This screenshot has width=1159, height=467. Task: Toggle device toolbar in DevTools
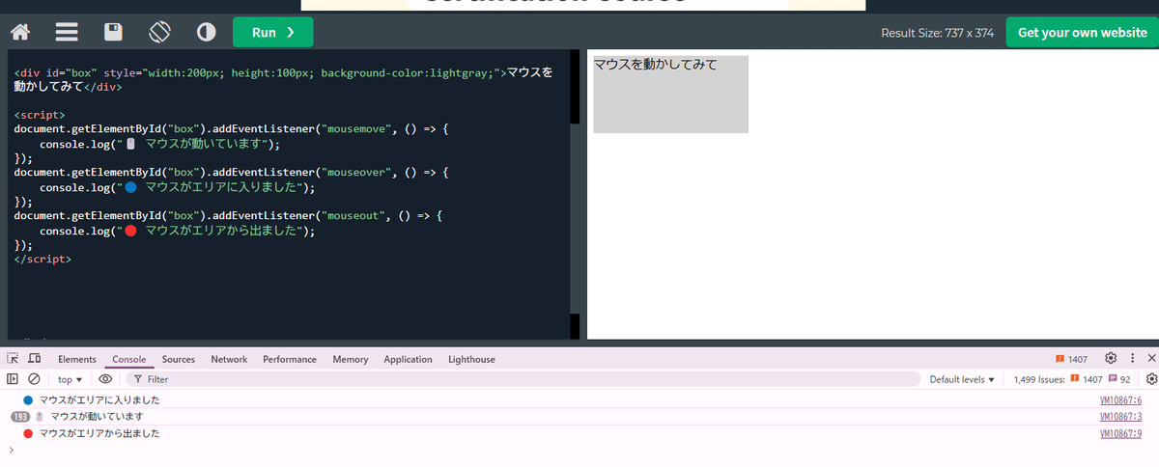click(34, 359)
